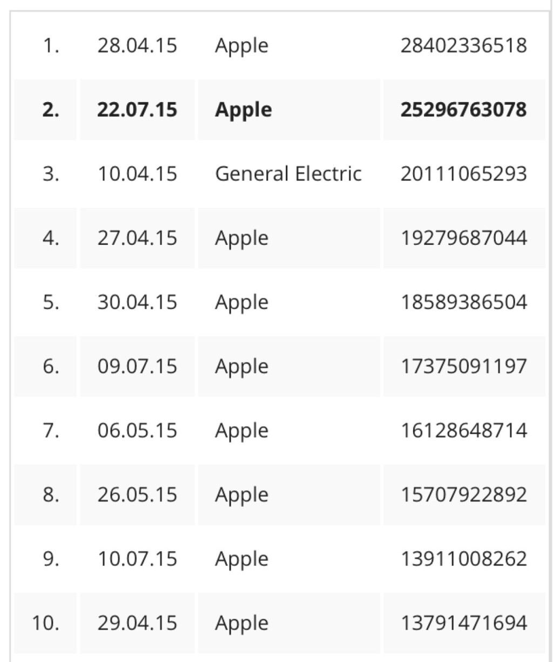This screenshot has height=662, width=553.
Task: Select the value 18589386504
Action: [463, 302]
